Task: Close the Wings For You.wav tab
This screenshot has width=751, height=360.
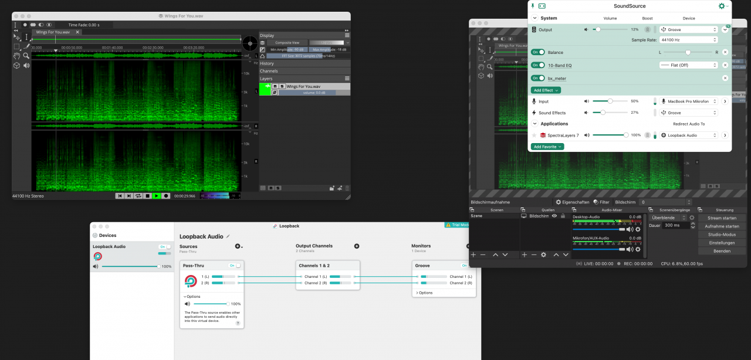Action: (x=77, y=32)
